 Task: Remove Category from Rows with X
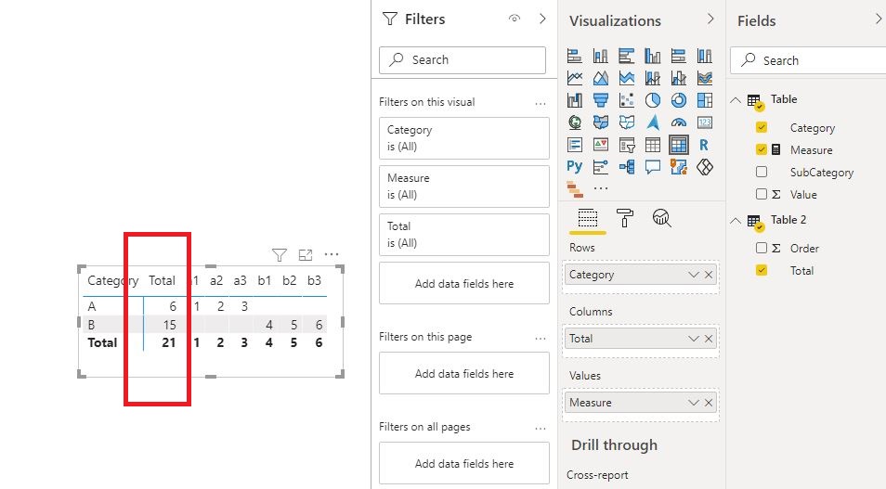(x=709, y=275)
